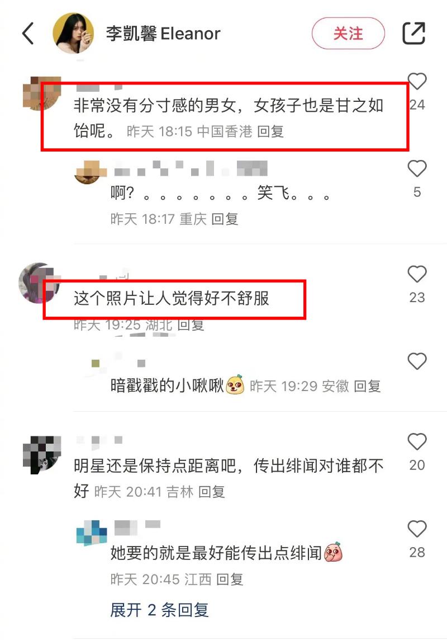This screenshot has width=447, height=640.
Task: Reply to the 安徽 comment at 19:29
Action: (367, 386)
